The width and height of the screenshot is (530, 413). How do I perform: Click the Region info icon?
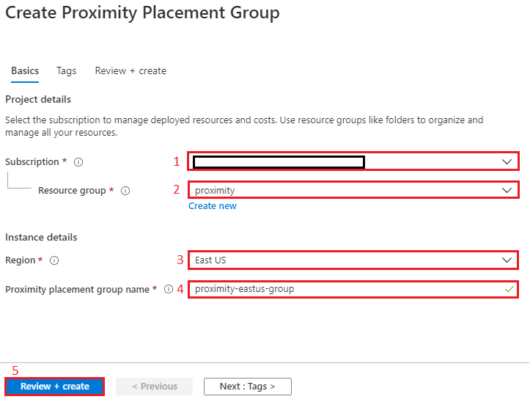54,260
